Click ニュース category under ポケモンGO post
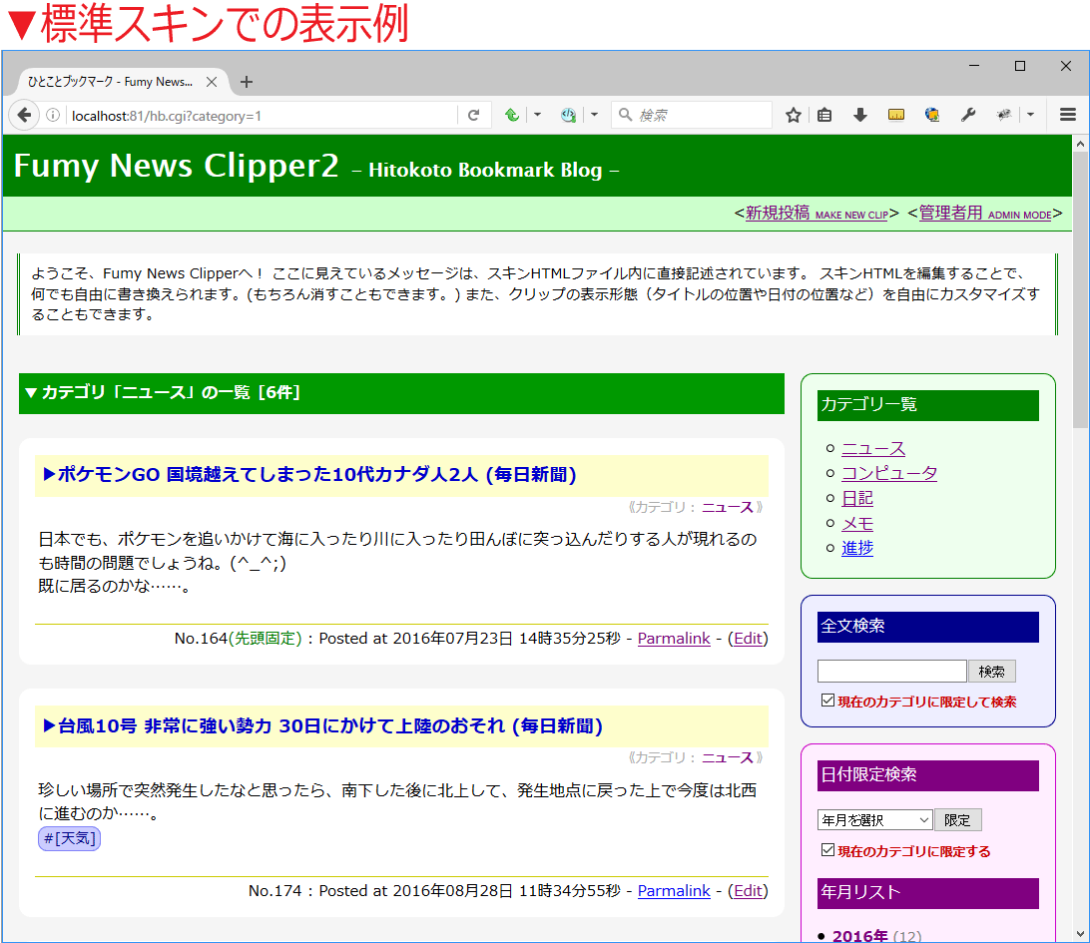Image resolution: width=1090 pixels, height=943 pixels. [x=727, y=507]
